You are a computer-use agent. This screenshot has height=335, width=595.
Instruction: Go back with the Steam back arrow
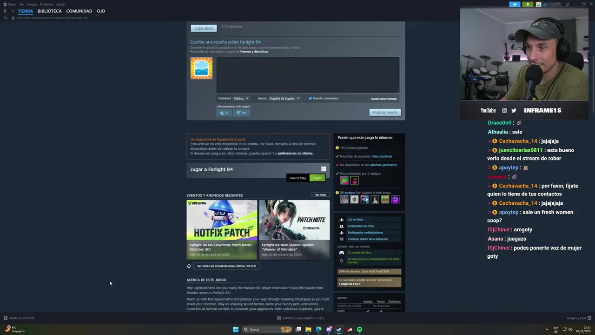(5, 11)
